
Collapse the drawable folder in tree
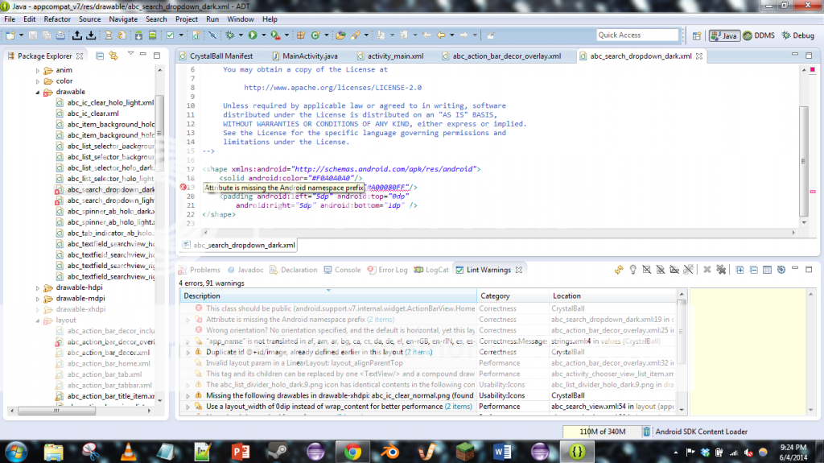click(38, 92)
